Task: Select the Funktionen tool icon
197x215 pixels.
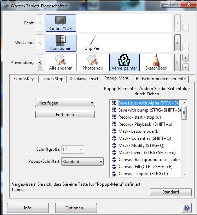Action: coord(61,43)
